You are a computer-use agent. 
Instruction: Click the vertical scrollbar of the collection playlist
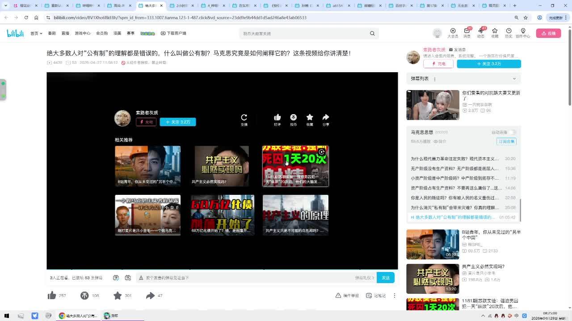pyautogui.click(x=520, y=210)
